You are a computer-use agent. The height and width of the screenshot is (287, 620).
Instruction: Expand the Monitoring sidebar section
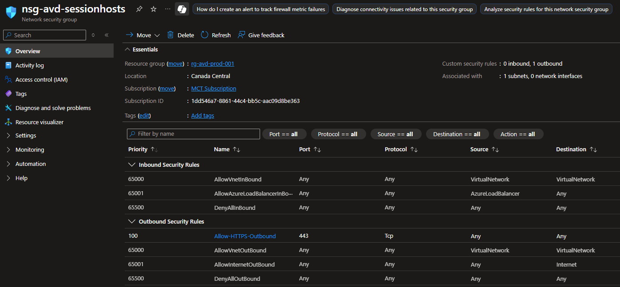click(29, 150)
